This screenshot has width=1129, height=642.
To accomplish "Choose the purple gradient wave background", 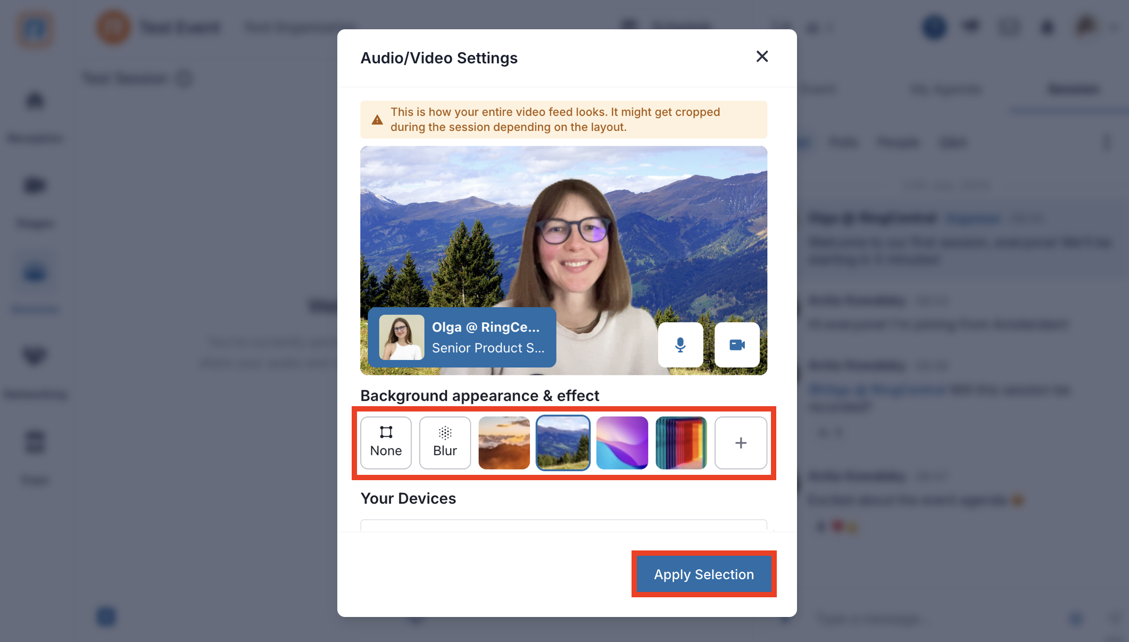I will point(622,443).
